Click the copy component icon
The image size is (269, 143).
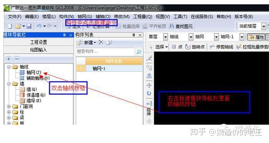point(109,42)
